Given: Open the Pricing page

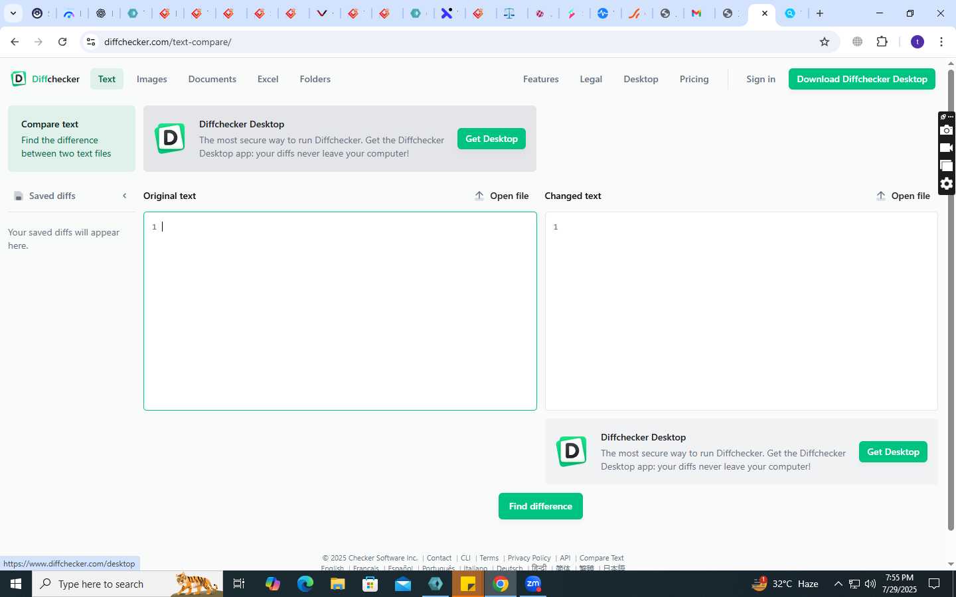Looking at the screenshot, I should pyautogui.click(x=694, y=79).
